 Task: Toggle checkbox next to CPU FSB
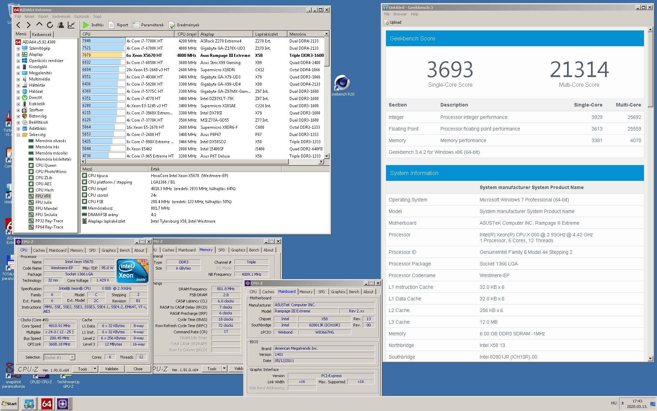click(85, 202)
